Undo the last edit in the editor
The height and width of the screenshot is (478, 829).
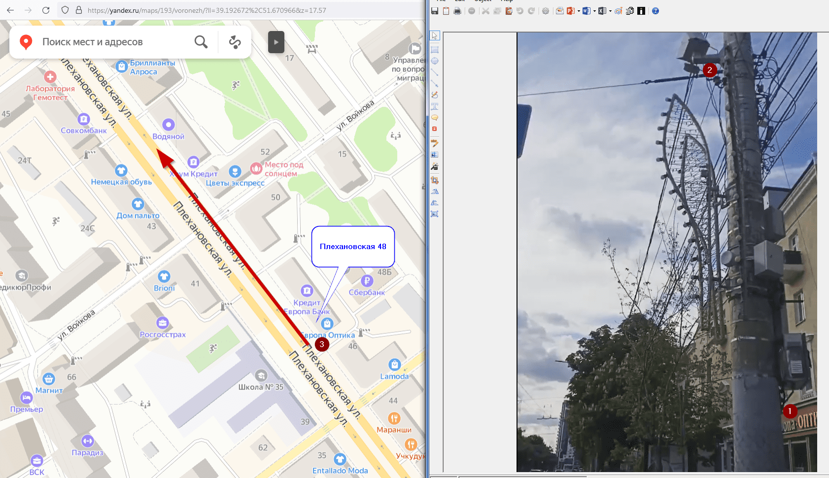click(520, 11)
